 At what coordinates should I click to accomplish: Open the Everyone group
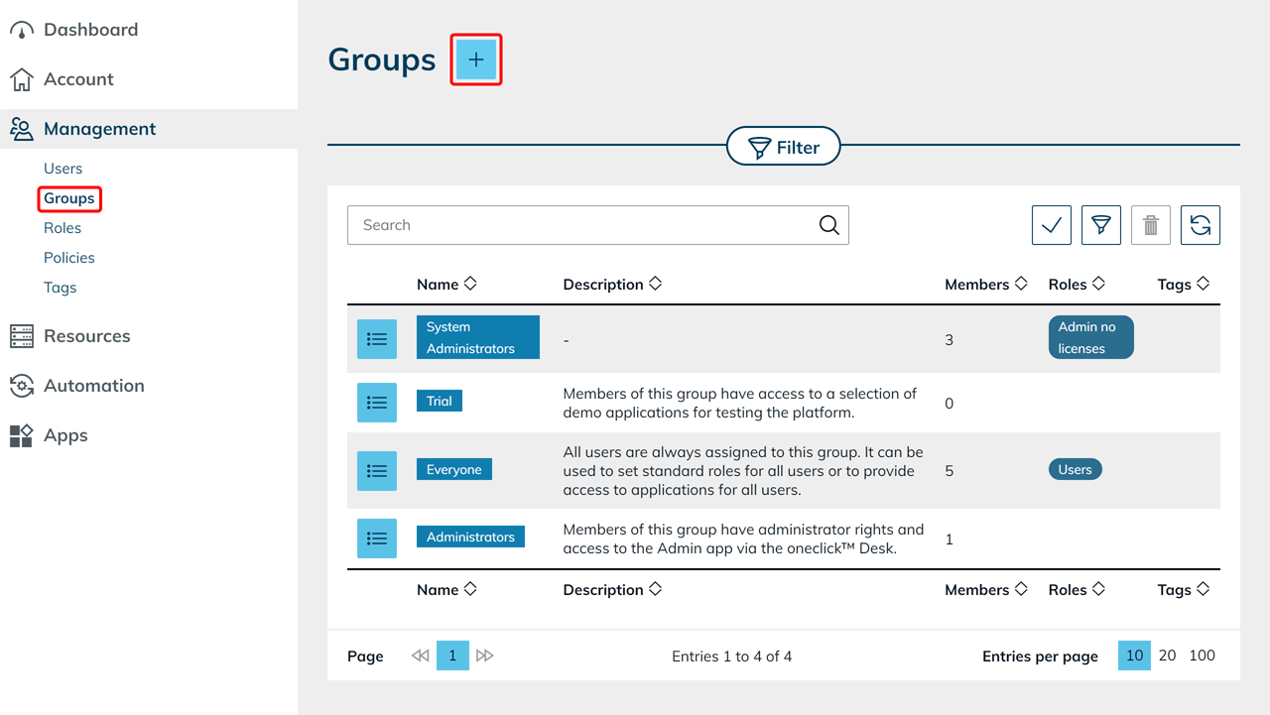[454, 469]
